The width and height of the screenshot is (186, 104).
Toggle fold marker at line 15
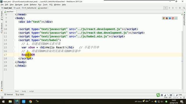click(14, 47)
